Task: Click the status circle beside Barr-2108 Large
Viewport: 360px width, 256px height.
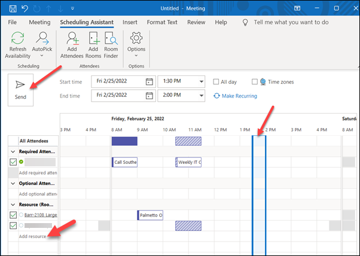Action: coord(21,215)
